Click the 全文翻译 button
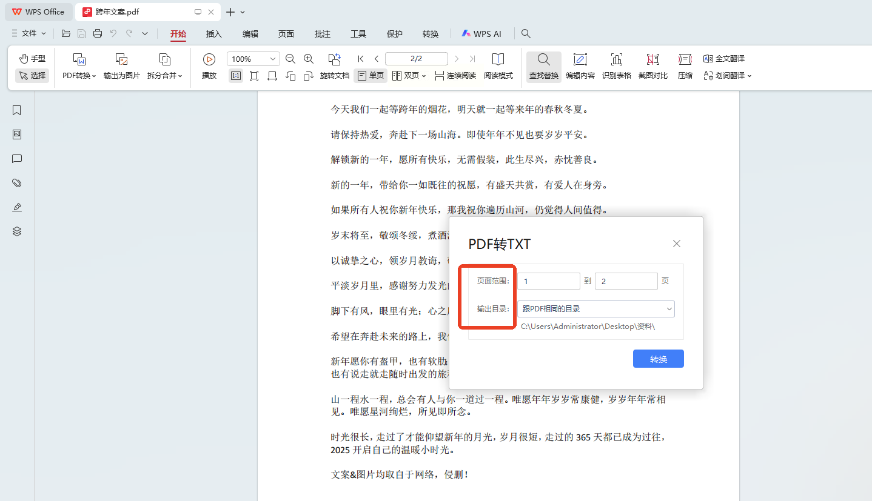The image size is (872, 501). pyautogui.click(x=724, y=59)
